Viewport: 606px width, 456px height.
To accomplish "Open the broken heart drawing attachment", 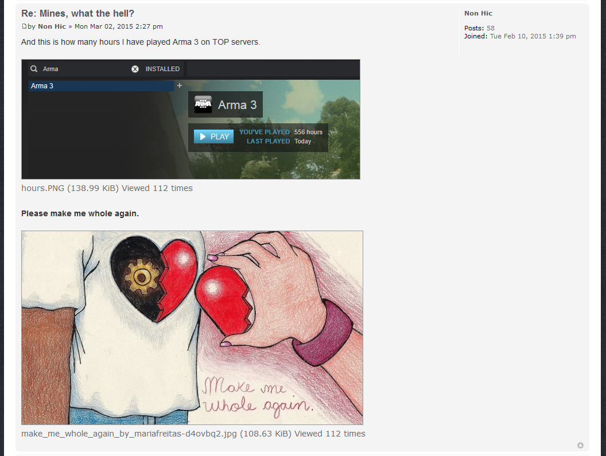I will point(192,328).
